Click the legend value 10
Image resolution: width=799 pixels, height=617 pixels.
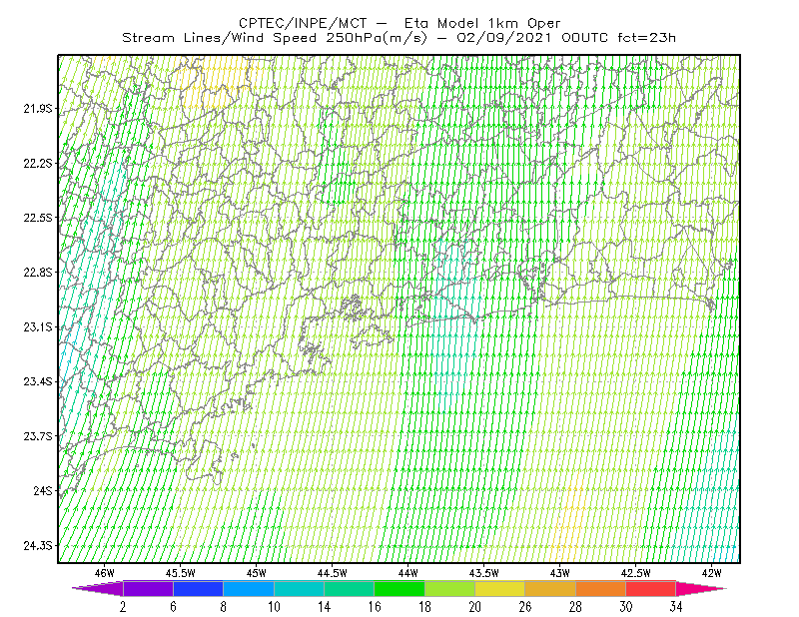274,607
